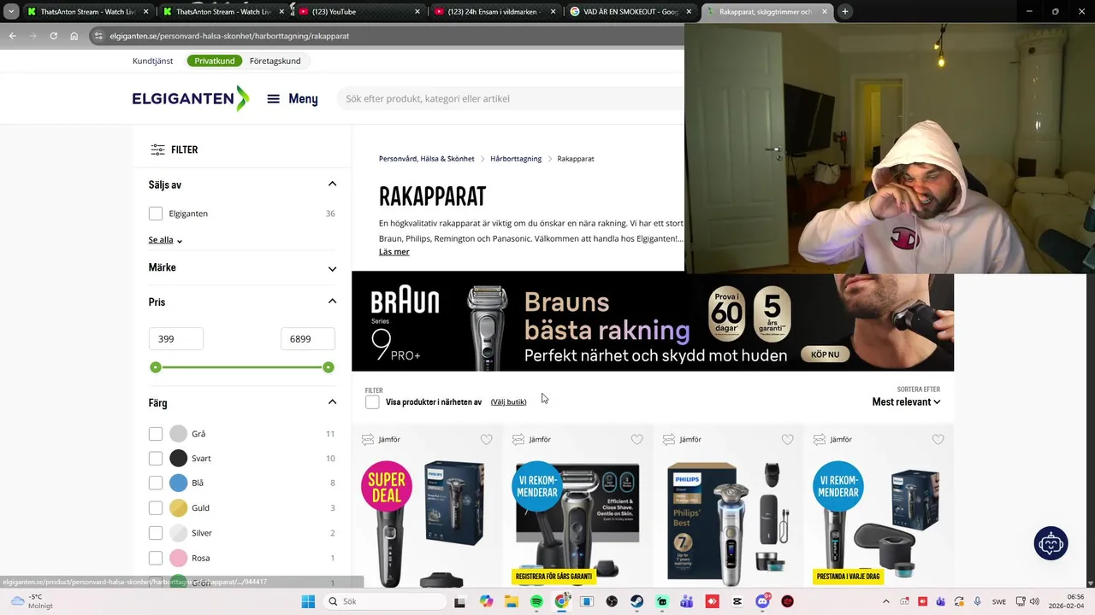Click the minimum price field 399
The height and width of the screenshot is (615, 1095).
click(175, 339)
